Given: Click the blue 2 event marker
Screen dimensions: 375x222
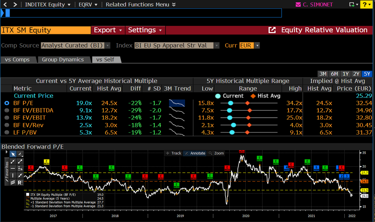Looking at the screenshot, I should [x=342, y=176].
